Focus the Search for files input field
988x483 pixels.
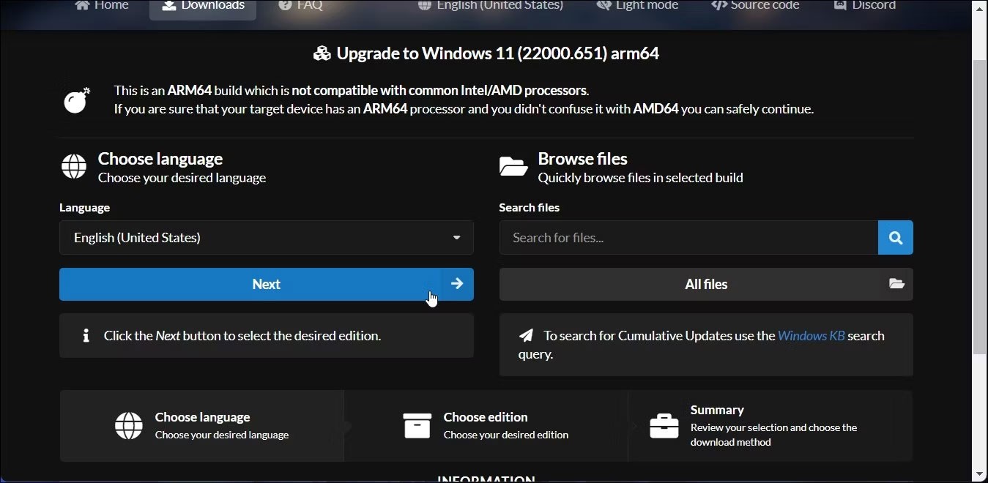point(688,238)
